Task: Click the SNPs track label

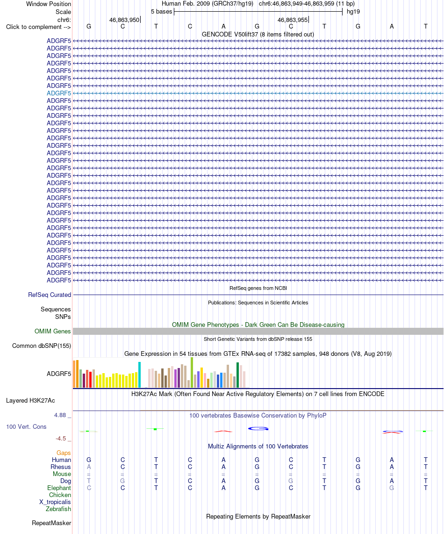Action: coord(63,317)
